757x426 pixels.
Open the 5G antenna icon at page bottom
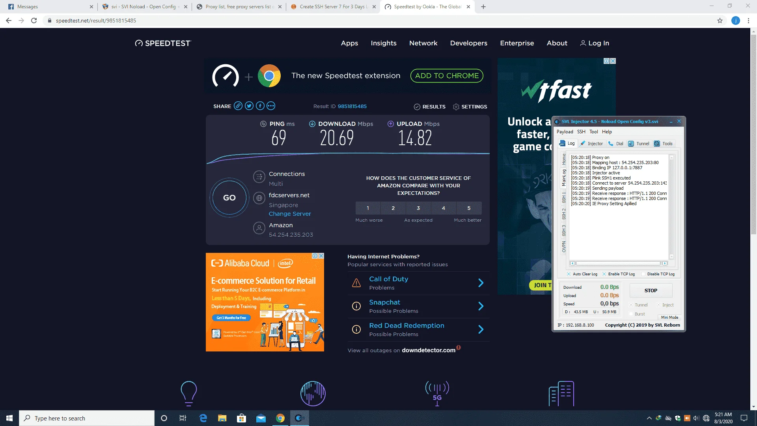(437, 394)
